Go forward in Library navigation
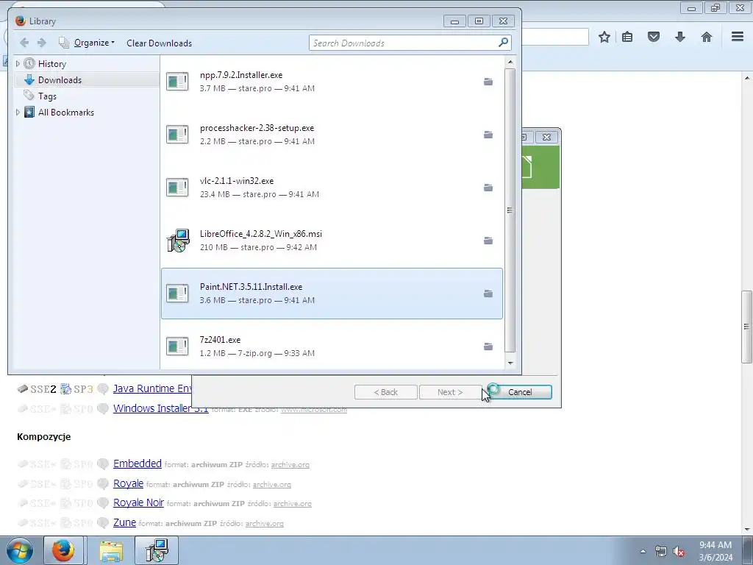The image size is (753, 565). pos(42,43)
